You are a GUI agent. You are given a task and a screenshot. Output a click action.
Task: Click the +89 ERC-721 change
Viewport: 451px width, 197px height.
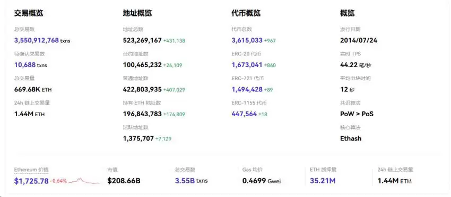click(268, 90)
